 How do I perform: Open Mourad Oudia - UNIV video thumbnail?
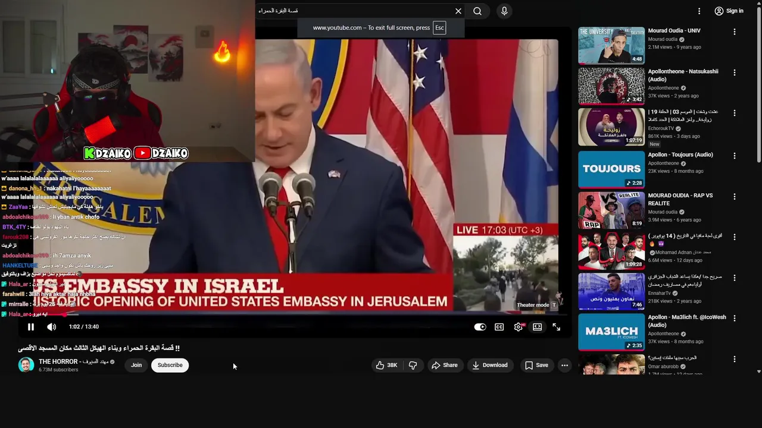point(611,45)
